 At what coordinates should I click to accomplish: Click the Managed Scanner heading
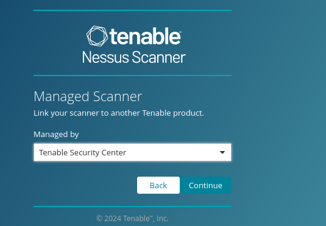(88, 97)
